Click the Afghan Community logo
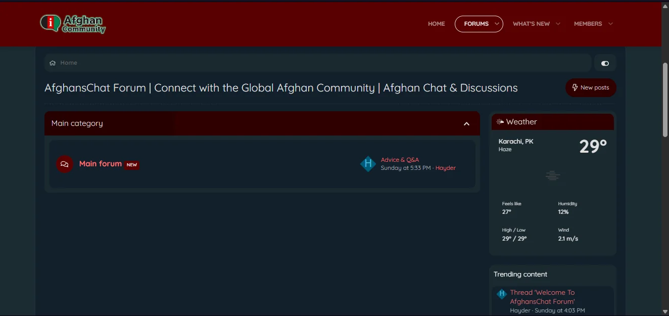669x316 pixels. click(x=73, y=24)
